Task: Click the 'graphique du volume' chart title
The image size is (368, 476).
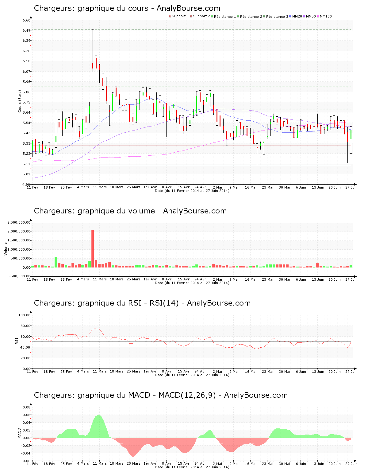Action: click(130, 211)
